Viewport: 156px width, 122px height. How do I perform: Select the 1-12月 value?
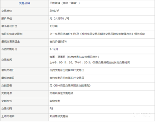(54, 49)
